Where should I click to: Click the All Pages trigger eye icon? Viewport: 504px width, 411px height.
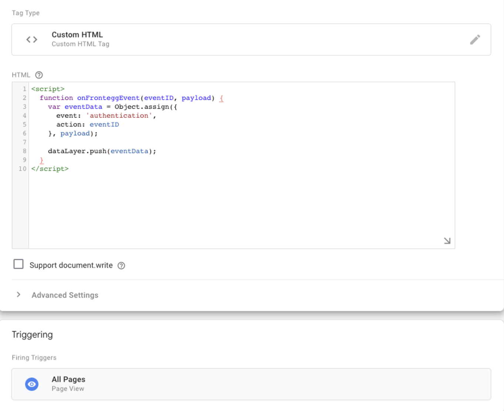coord(32,384)
